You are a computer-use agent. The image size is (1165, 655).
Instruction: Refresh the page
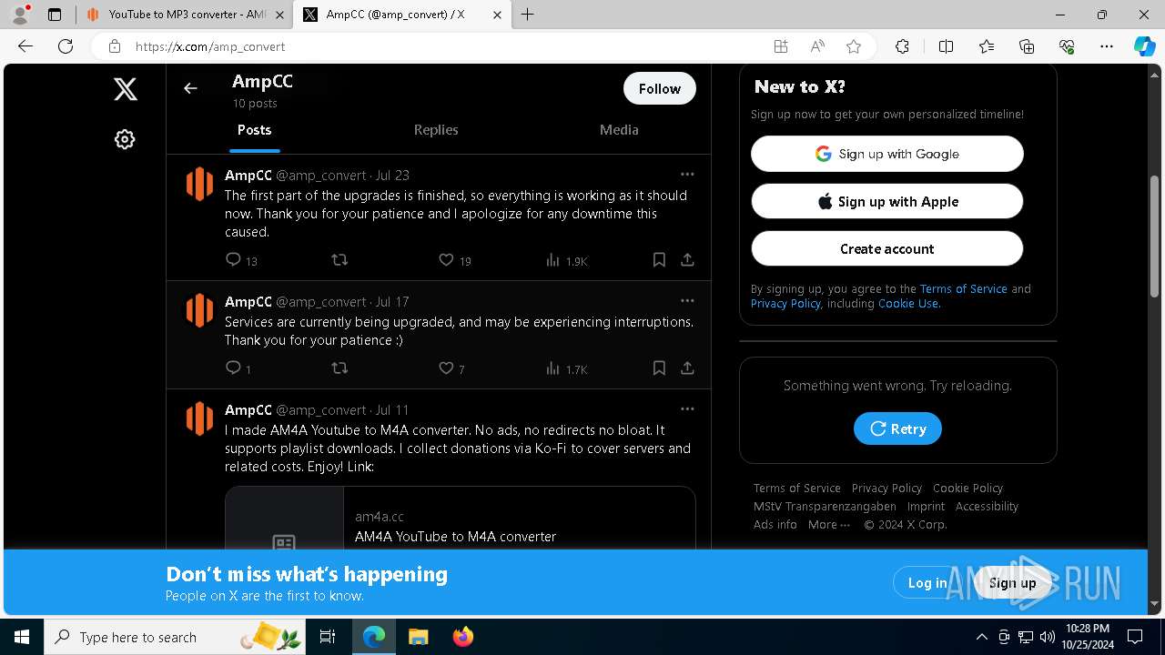[66, 46]
